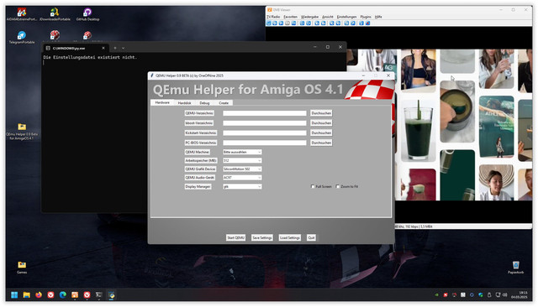538x307 pixels.
Task: Open File Explorer from the taskbar
Action: pos(26,294)
